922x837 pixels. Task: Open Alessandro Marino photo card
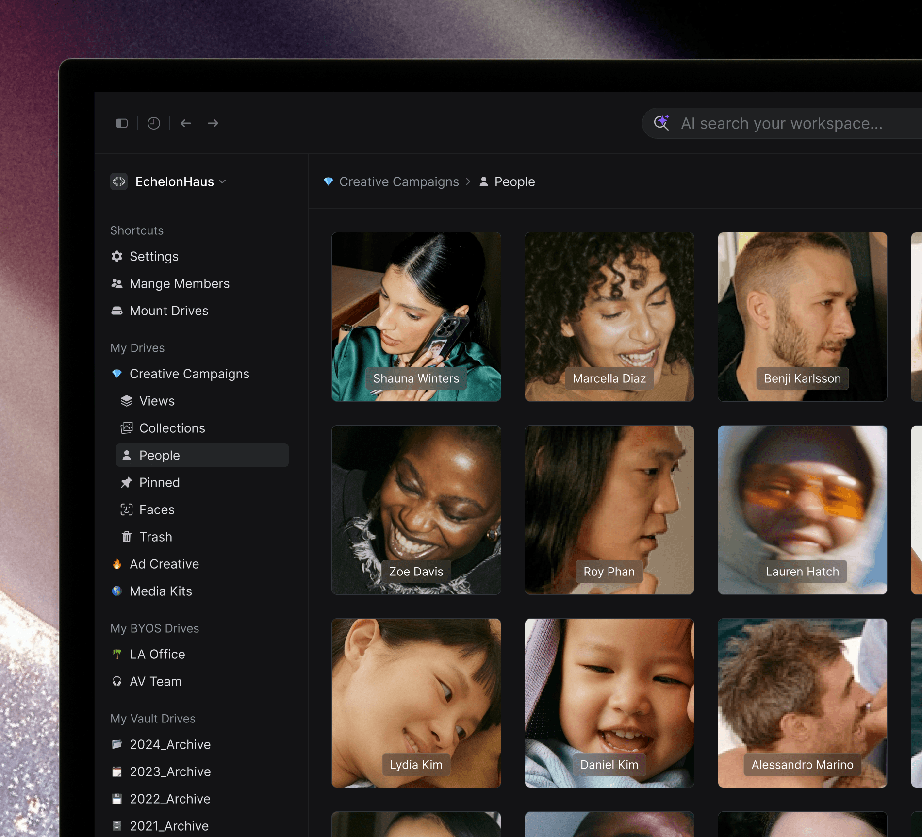[803, 703]
